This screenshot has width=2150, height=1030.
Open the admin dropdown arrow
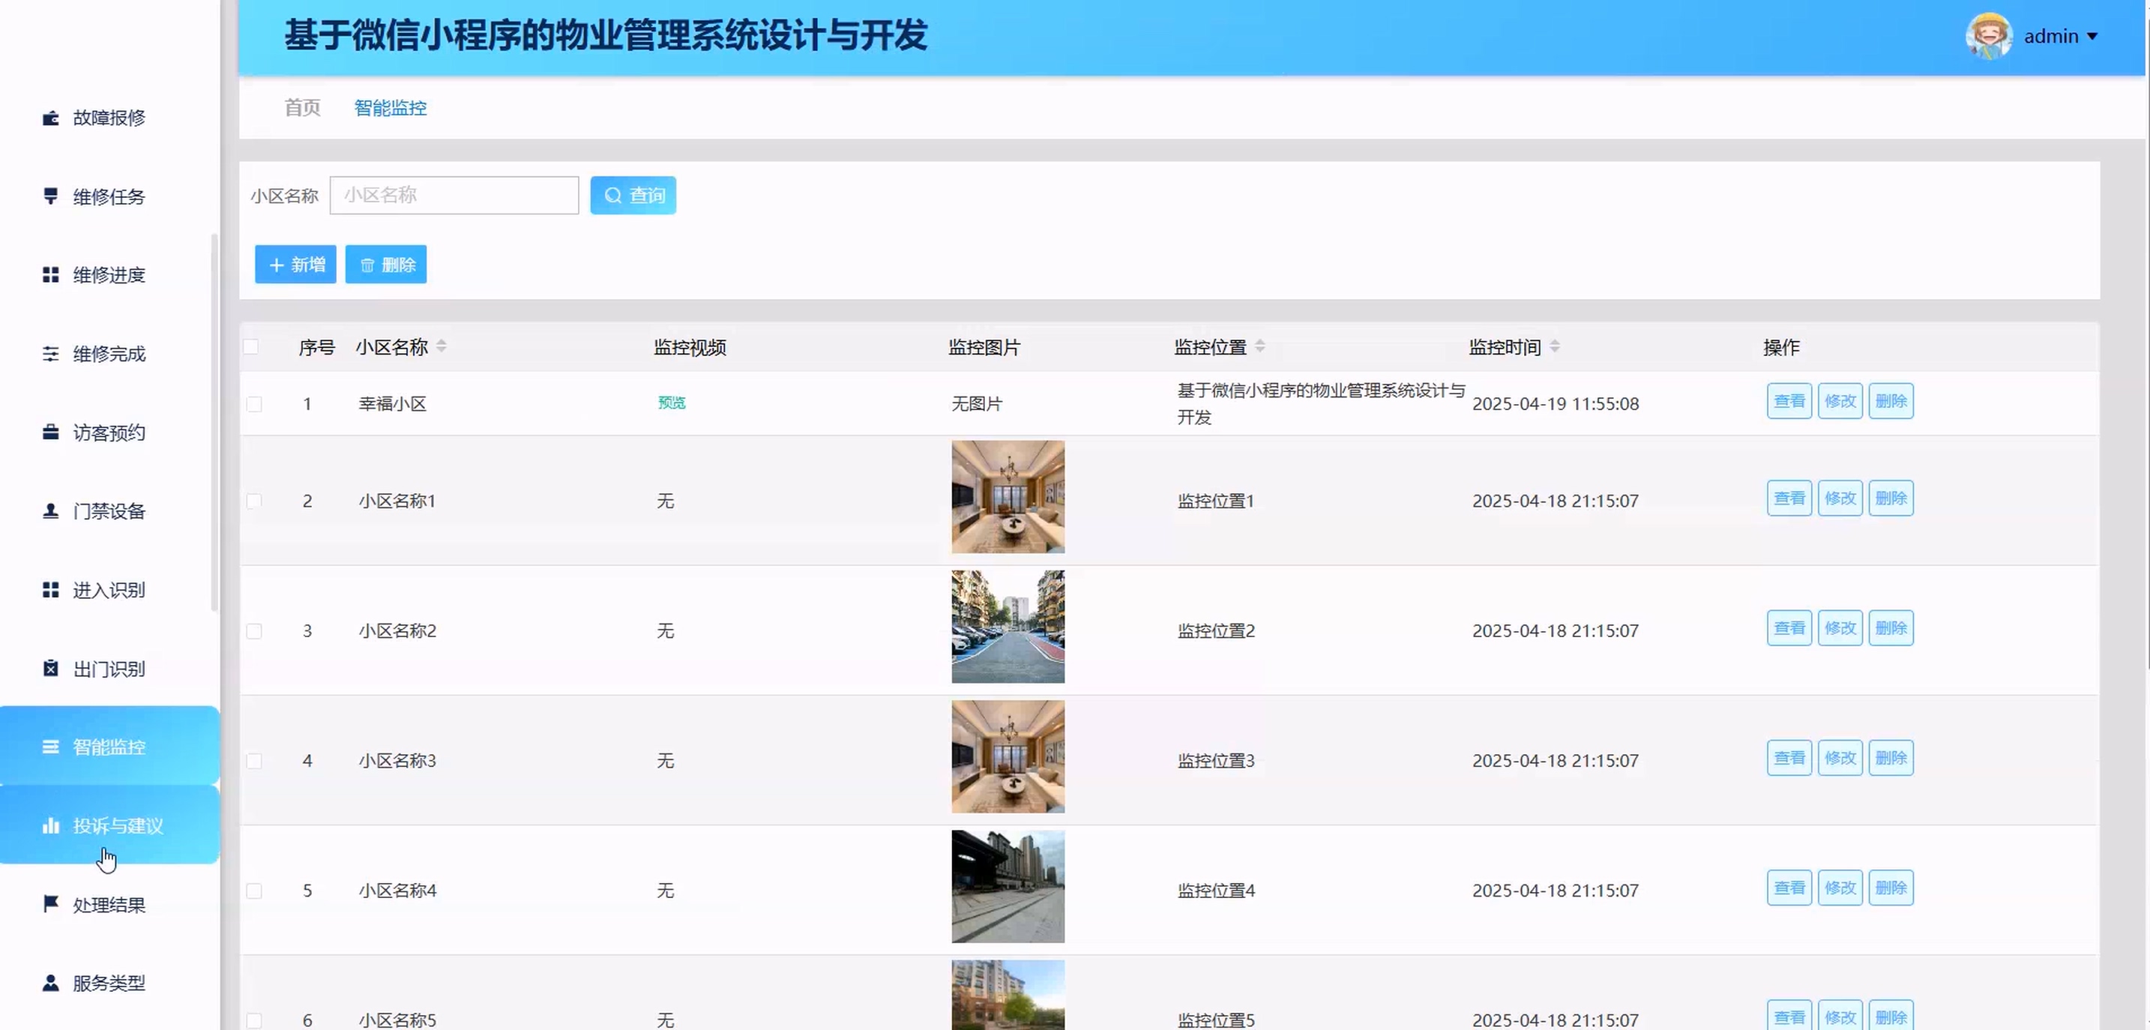(x=2092, y=37)
